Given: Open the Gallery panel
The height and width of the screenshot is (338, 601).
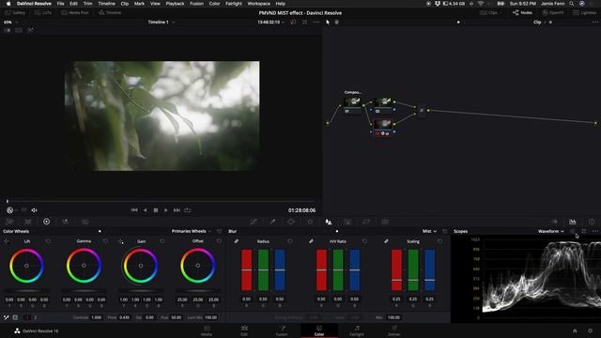Looking at the screenshot, I should coord(15,12).
